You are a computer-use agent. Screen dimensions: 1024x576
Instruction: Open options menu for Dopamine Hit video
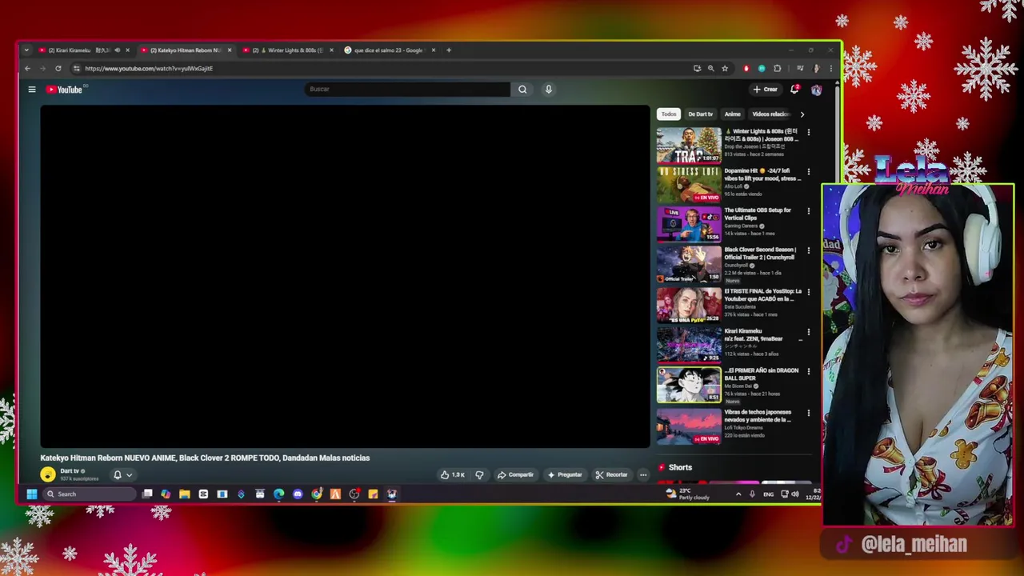pyautogui.click(x=808, y=171)
